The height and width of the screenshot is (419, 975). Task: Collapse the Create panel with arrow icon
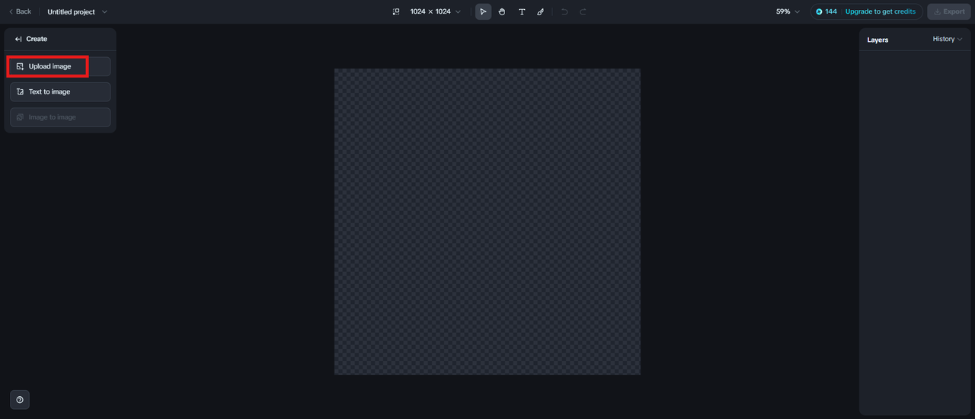click(18, 39)
